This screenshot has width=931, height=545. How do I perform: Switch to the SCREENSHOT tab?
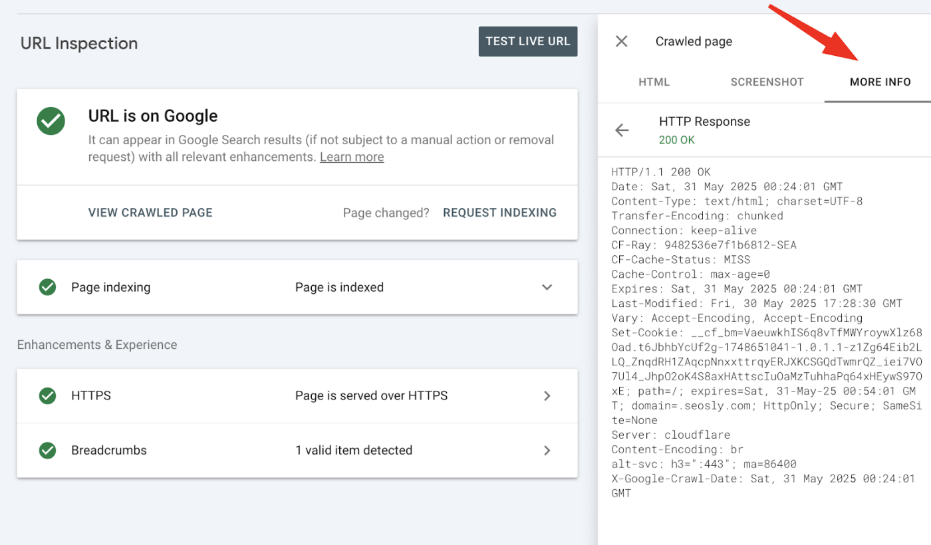pyautogui.click(x=767, y=82)
